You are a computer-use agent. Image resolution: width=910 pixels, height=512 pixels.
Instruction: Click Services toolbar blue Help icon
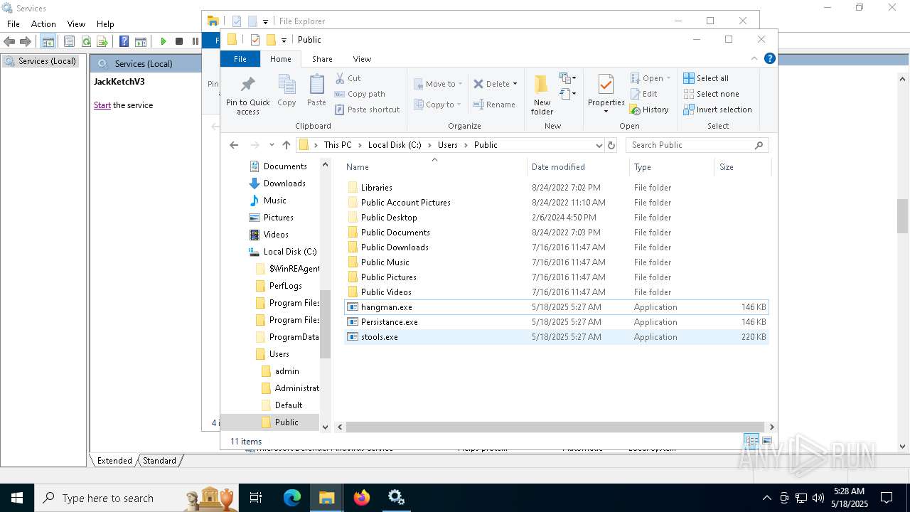[x=124, y=42]
